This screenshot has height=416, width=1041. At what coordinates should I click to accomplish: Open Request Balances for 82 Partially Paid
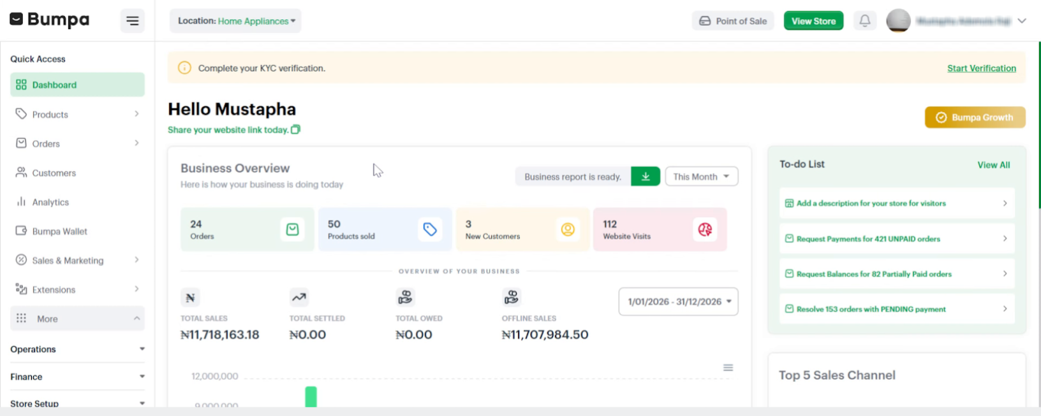pyautogui.click(x=897, y=274)
